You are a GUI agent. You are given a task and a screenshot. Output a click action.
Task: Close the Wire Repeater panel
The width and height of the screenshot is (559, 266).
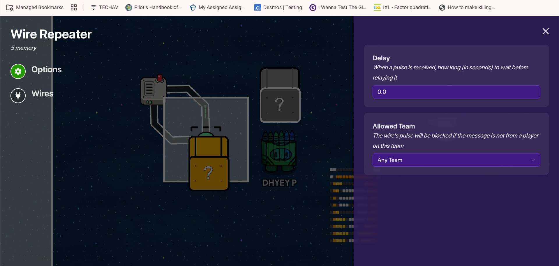click(545, 31)
